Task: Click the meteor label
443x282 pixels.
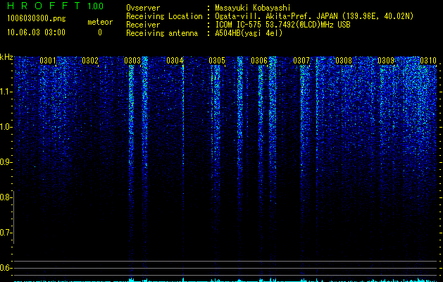Action: pyautogui.click(x=100, y=22)
